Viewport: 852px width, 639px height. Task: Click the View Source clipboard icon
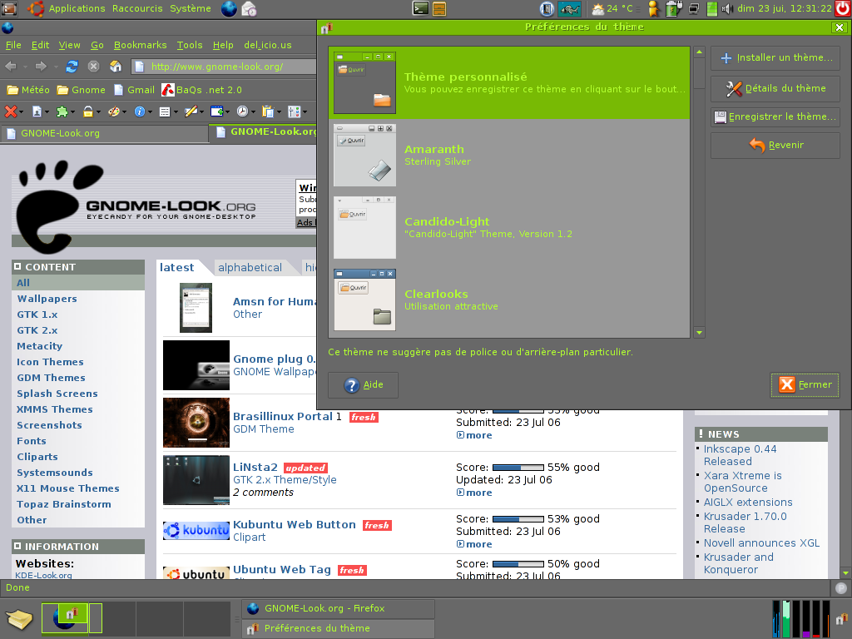point(267,111)
